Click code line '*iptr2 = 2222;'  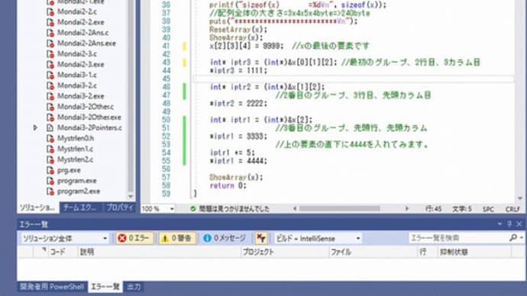(238, 103)
